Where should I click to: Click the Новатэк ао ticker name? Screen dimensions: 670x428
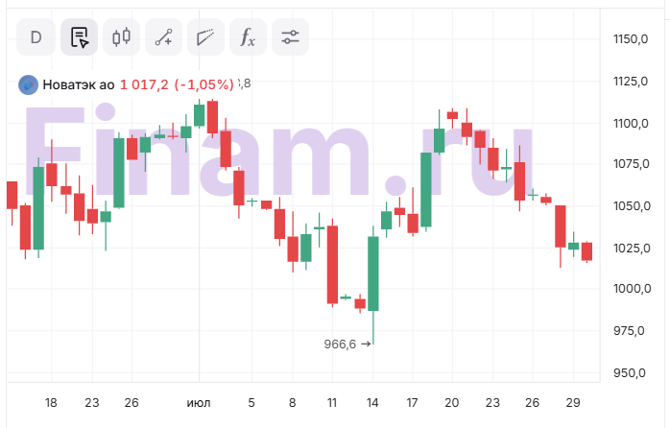pos(79,84)
